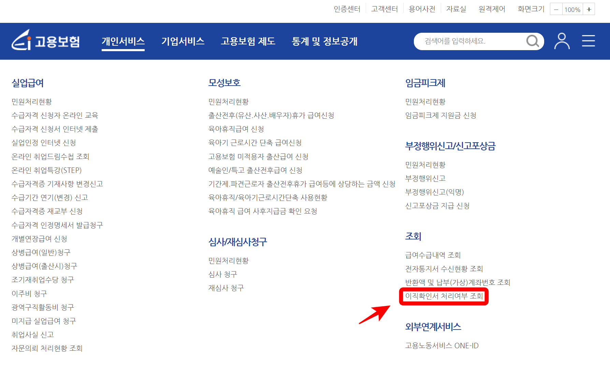Open 미지급 실업급여 청구
The image size is (610, 366).
44,321
